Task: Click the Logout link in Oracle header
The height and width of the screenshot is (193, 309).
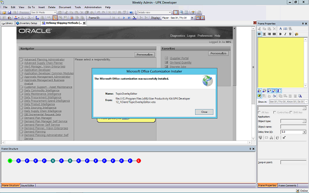Action: point(191,36)
